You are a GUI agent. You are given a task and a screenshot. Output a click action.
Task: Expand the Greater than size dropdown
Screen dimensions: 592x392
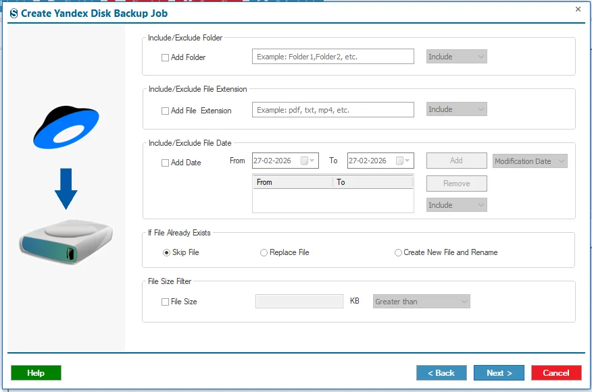pyautogui.click(x=421, y=302)
